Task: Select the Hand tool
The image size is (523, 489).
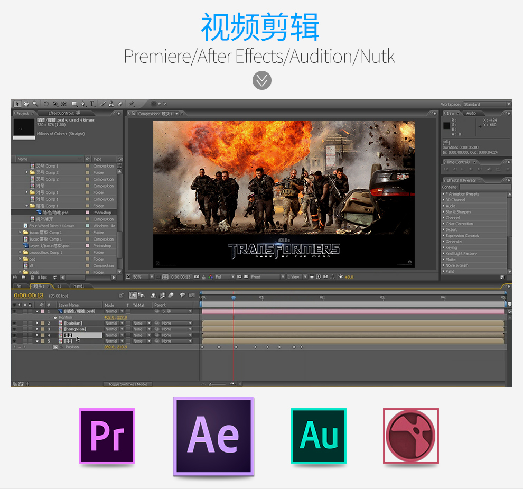Action: click(26, 104)
